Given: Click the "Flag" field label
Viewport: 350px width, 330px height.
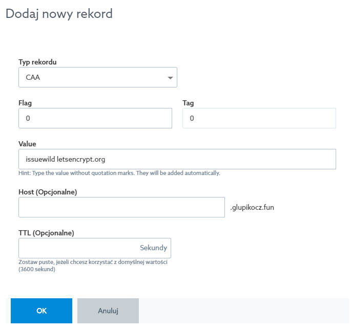Looking at the screenshot, I should coord(25,103).
